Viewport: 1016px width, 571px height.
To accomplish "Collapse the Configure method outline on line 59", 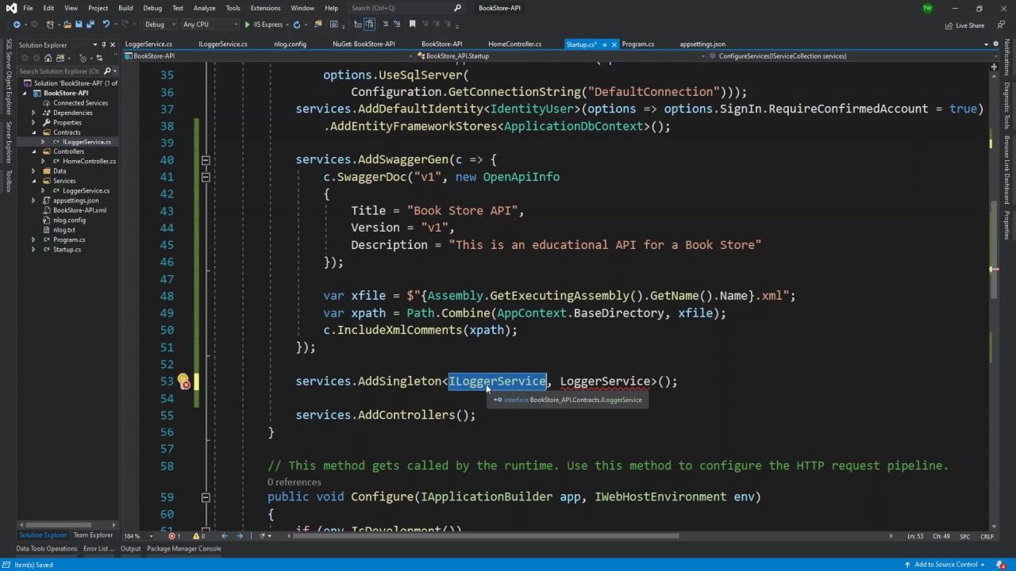I will point(205,497).
